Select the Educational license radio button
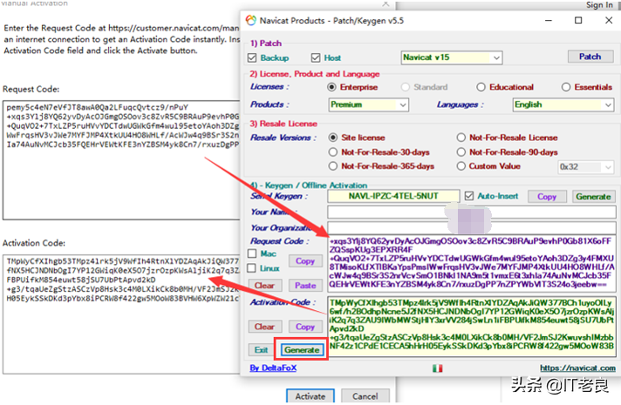The image size is (621, 405). tap(481, 87)
